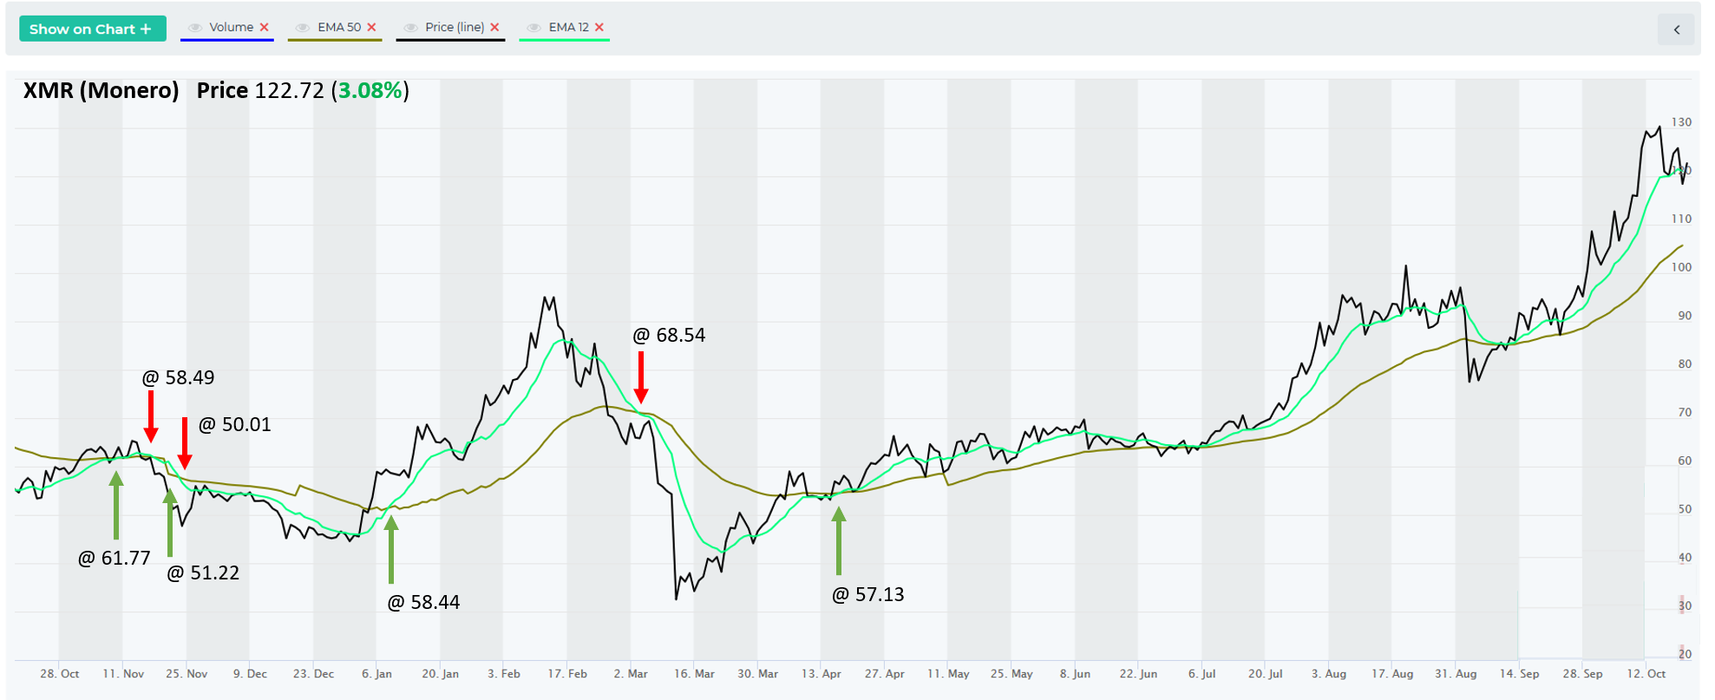Click the 80 price axis label

(1685, 364)
